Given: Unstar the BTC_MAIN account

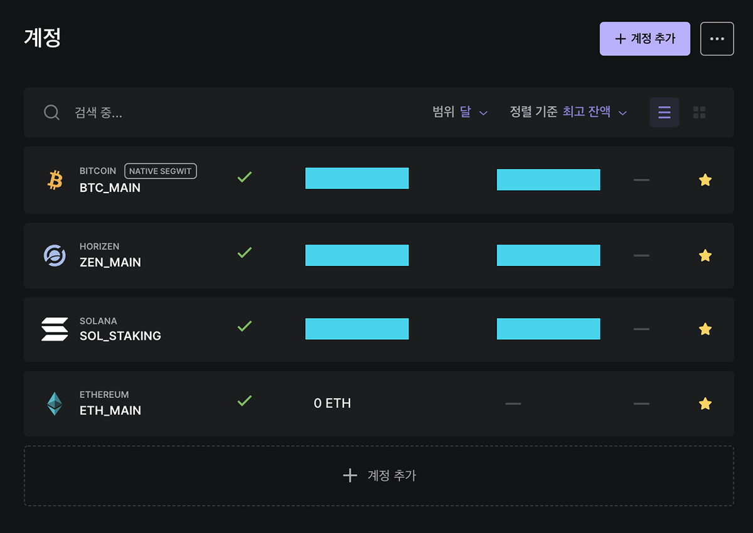Looking at the screenshot, I should [705, 180].
